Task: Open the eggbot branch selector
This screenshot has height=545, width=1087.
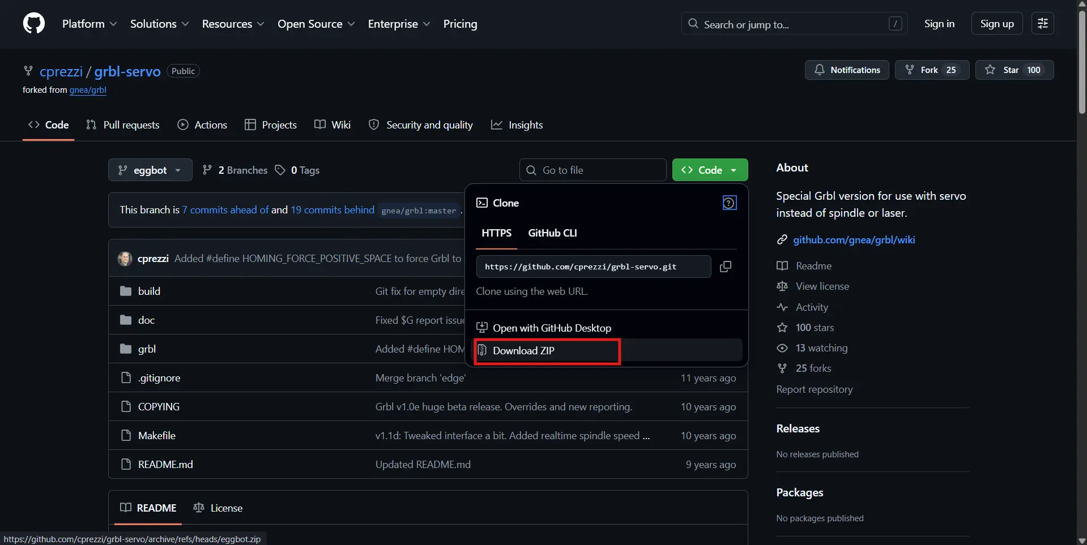Action: point(150,170)
